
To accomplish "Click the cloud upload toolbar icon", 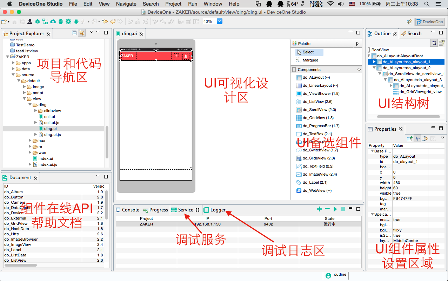I will (53, 21).
